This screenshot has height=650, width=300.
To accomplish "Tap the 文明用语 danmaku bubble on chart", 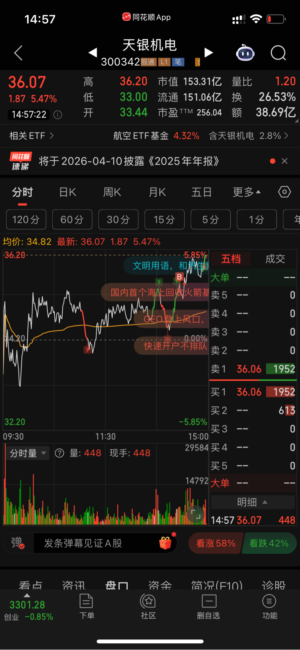I will [167, 266].
